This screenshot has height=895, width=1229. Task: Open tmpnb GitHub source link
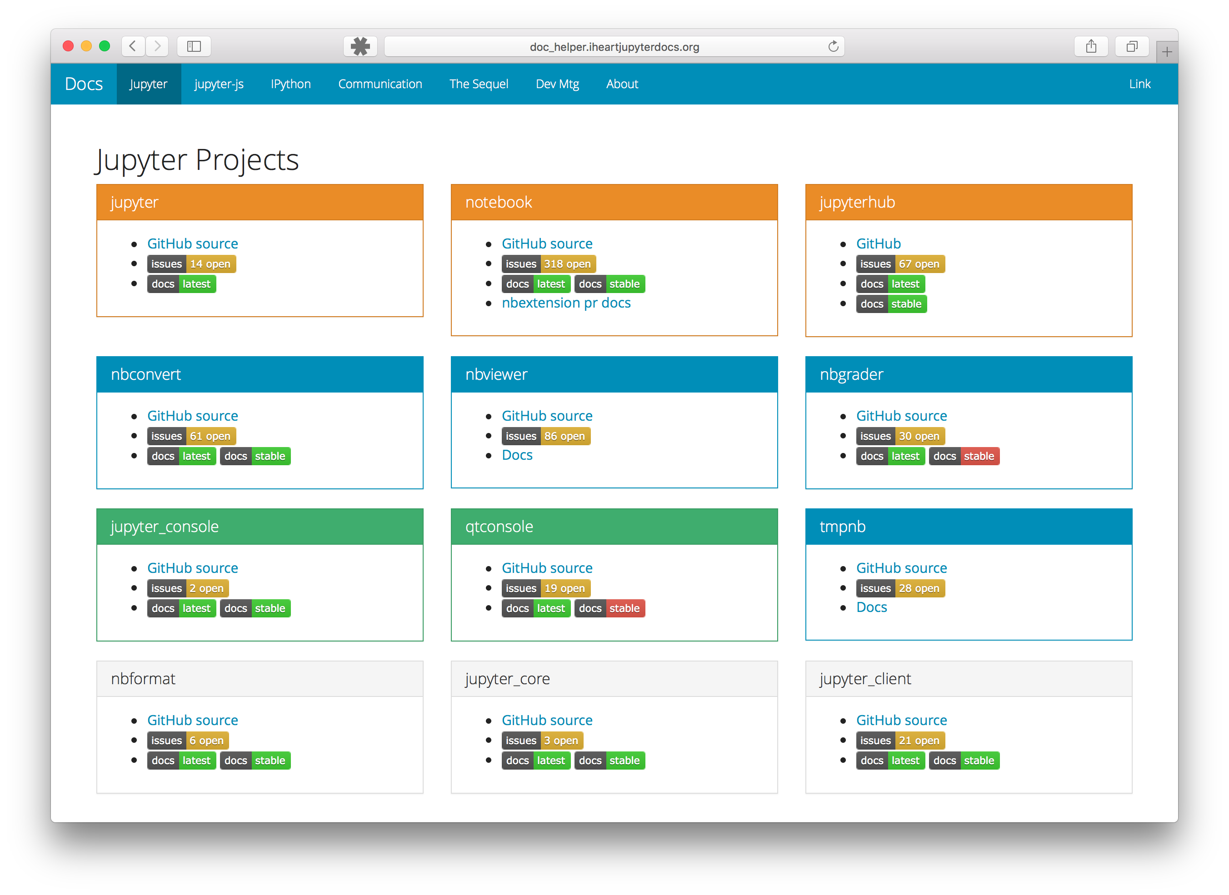click(901, 568)
